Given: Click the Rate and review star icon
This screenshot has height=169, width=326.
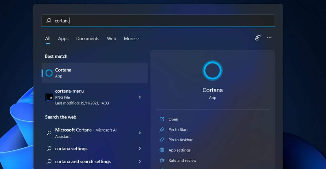Looking at the screenshot, I should pos(162,160).
